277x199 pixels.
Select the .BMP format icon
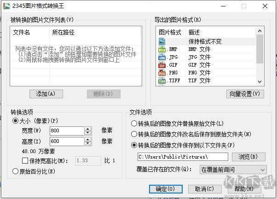(162, 49)
